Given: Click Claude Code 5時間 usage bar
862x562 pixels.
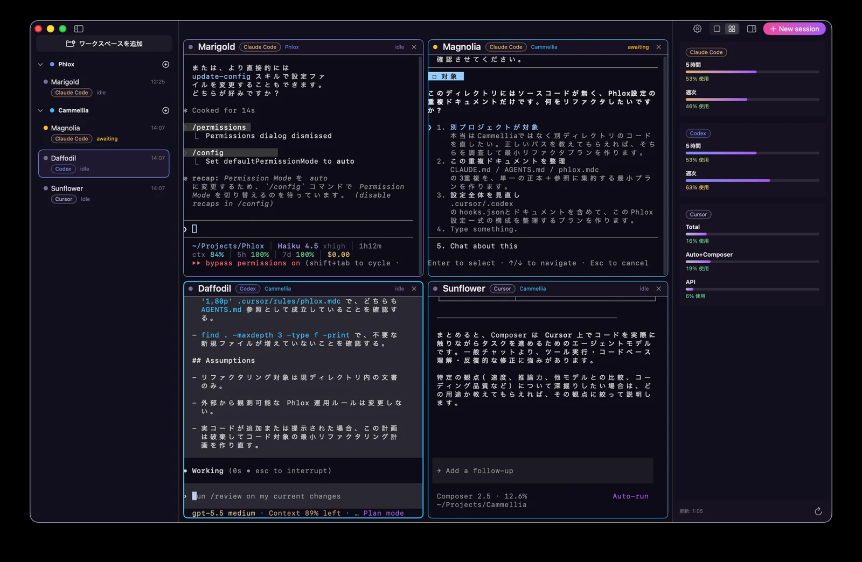Looking at the screenshot, I should (x=753, y=72).
